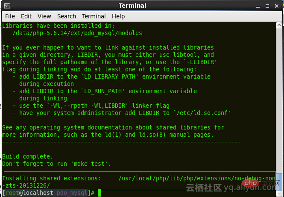This screenshot has height=197, width=284.
Task: Click the scrollbar up arrow
Action: pos(279,25)
